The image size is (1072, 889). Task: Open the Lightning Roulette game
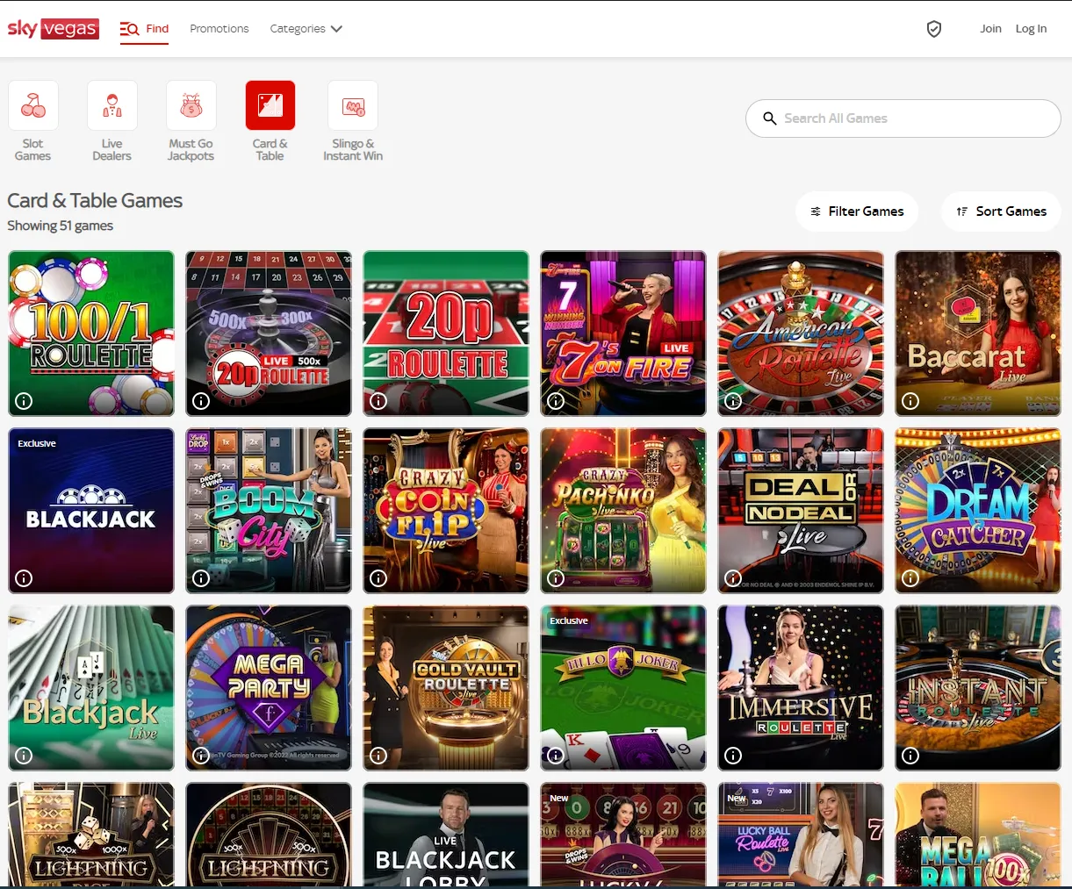pos(269,835)
